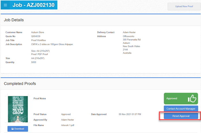Click Contact Account Manager button
Viewport: 201px width, 133px height.
pyautogui.click(x=181, y=109)
